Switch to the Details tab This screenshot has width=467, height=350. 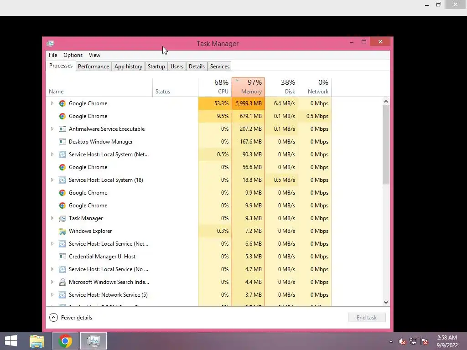pyautogui.click(x=197, y=67)
